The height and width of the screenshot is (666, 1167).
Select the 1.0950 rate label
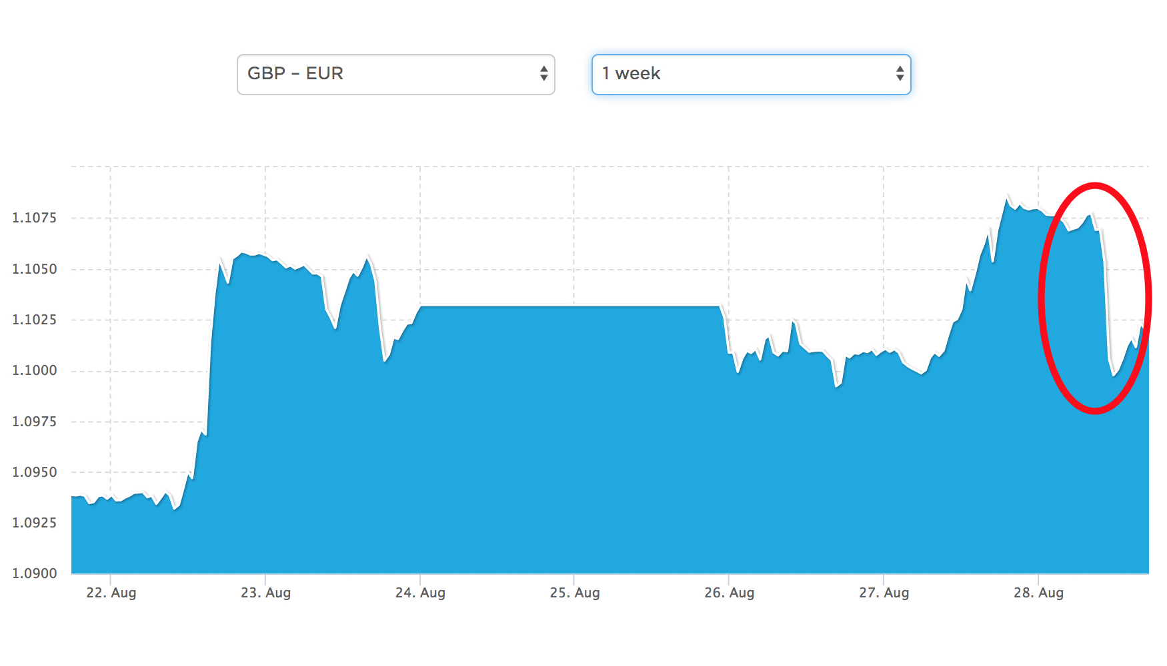35,472
